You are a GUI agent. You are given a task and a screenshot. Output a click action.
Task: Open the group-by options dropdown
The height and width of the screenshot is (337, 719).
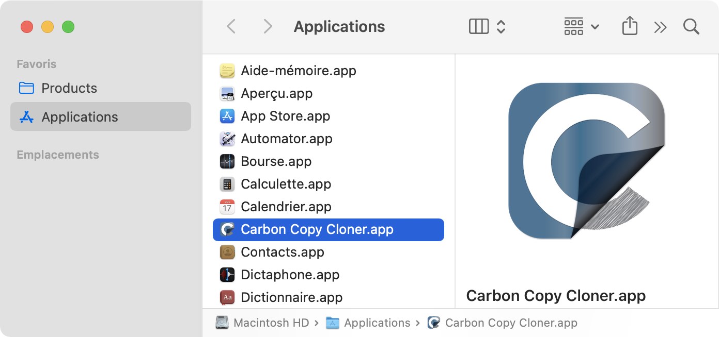click(582, 27)
